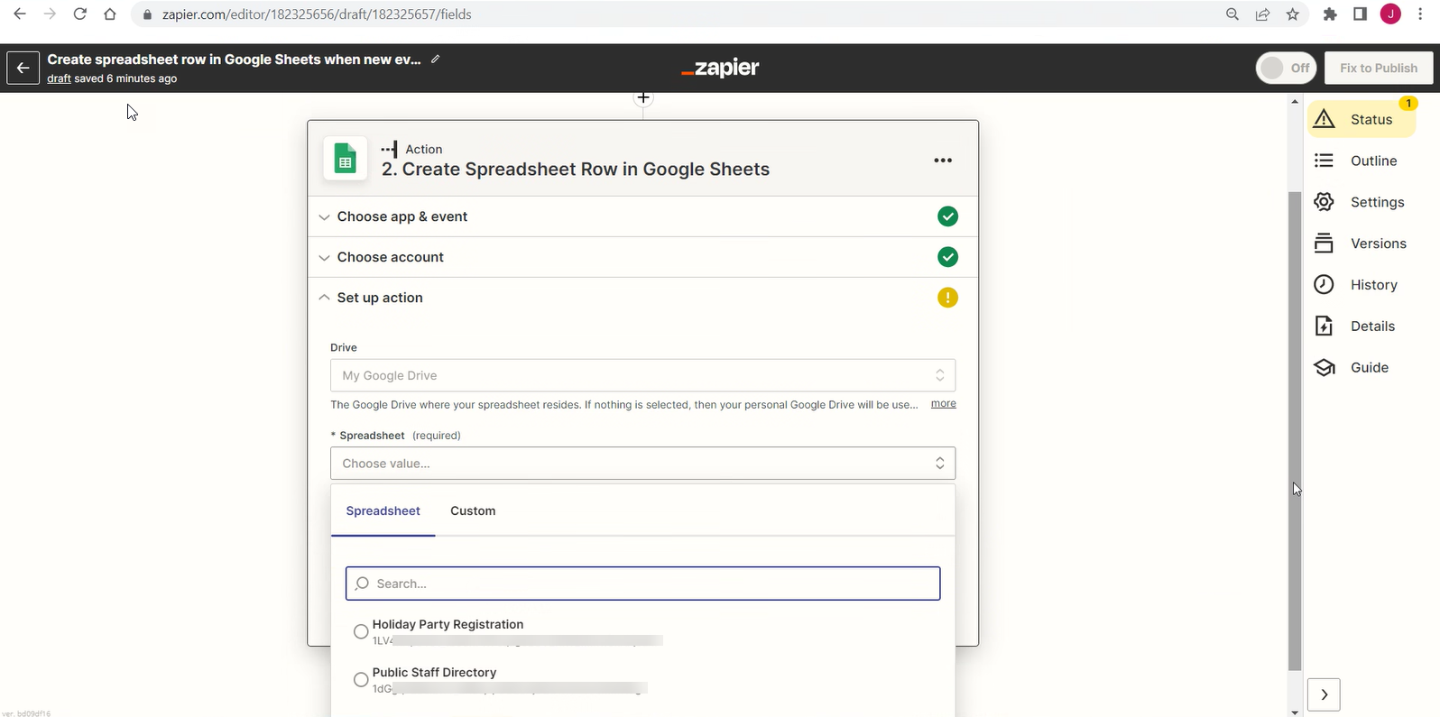The image size is (1440, 717).
Task: Switch to the Spreadsheet tab
Action: coord(383,511)
